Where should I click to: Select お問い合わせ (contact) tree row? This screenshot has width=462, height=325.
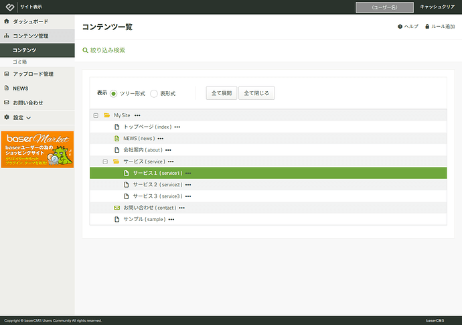click(268, 208)
